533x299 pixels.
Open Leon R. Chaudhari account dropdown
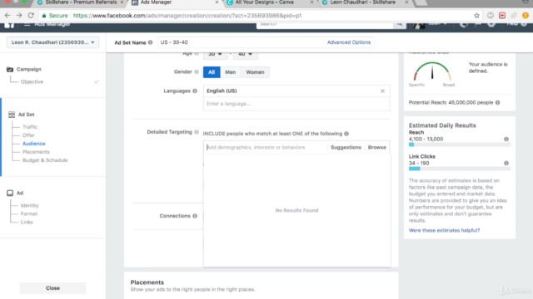point(52,42)
